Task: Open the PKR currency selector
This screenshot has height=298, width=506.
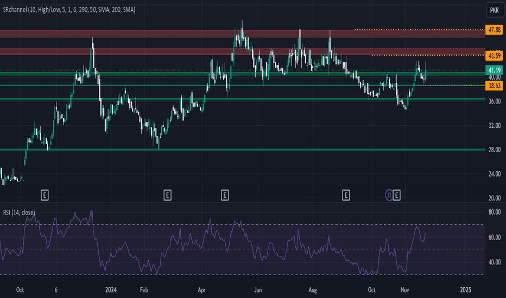Action: click(495, 10)
